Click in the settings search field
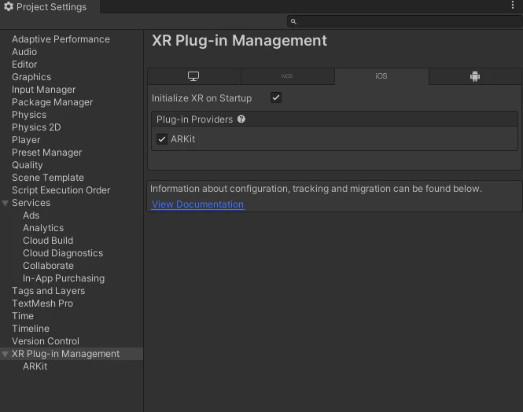The height and width of the screenshot is (412, 523). tap(404, 22)
